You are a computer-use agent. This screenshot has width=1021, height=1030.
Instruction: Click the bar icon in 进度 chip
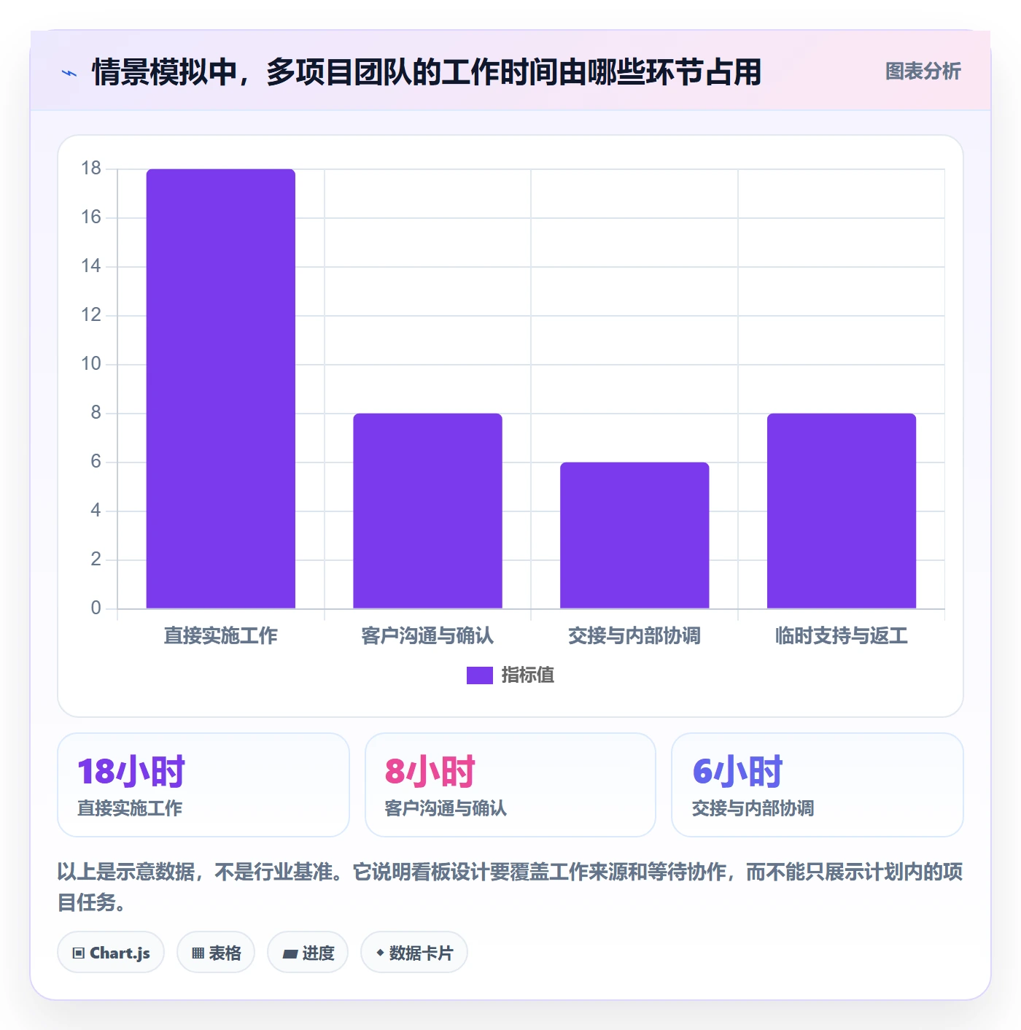click(290, 953)
